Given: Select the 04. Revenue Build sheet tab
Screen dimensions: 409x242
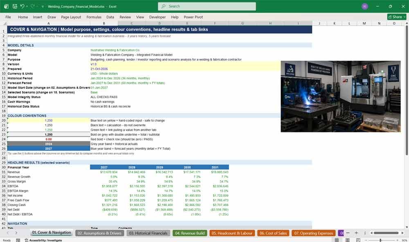Looking at the screenshot, I should click(190, 233).
